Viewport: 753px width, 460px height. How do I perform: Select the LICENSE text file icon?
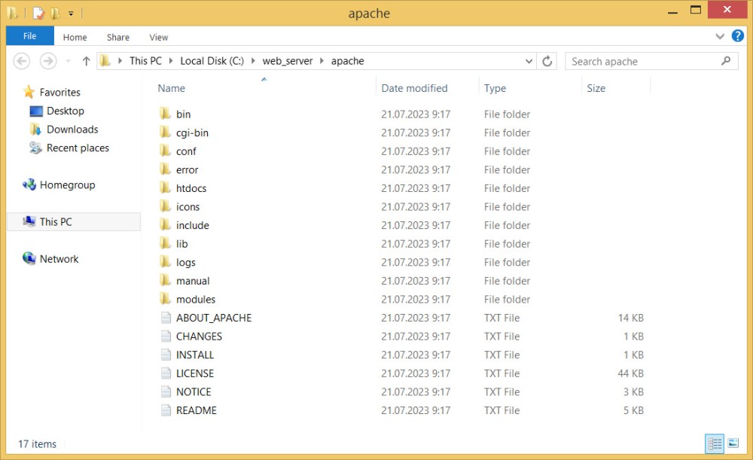[166, 373]
